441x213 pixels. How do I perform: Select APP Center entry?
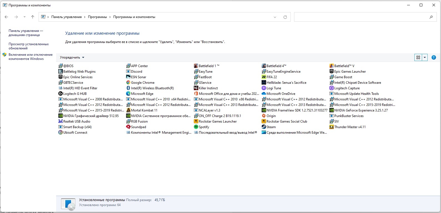tap(137, 66)
